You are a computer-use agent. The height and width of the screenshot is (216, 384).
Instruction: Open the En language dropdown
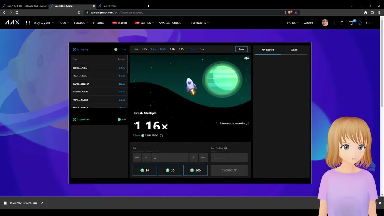point(369,23)
